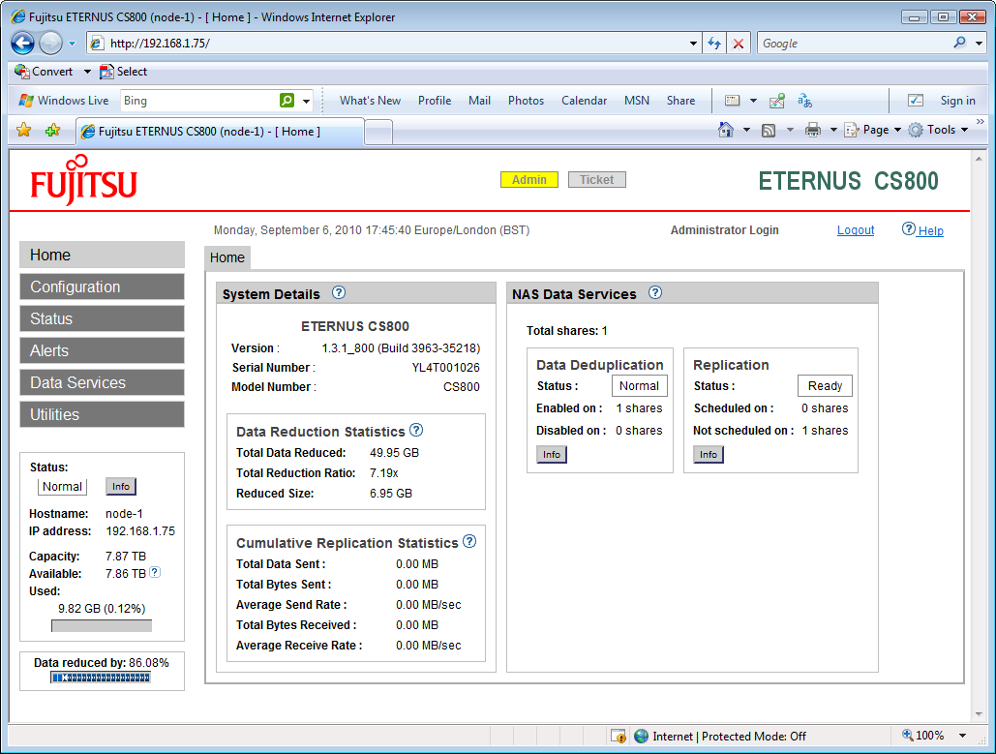The width and height of the screenshot is (996, 754).
Task: Open the recent pages dropdown arrow
Action: [72, 44]
